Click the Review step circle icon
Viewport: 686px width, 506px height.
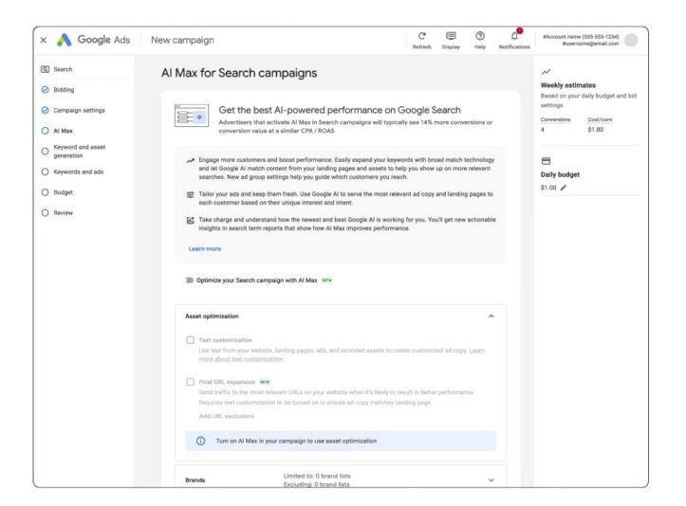tap(45, 213)
